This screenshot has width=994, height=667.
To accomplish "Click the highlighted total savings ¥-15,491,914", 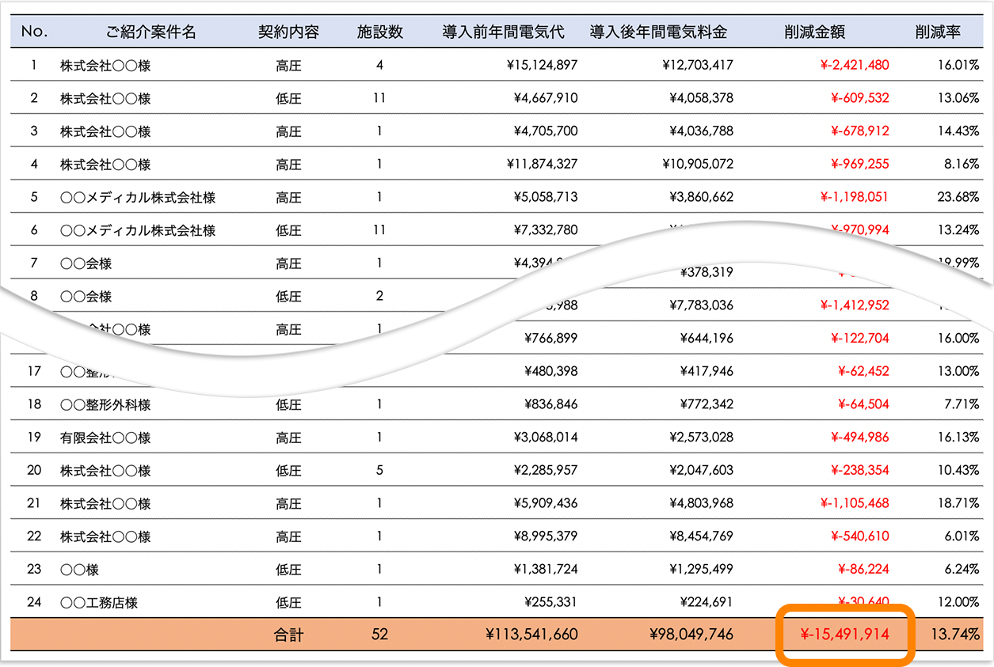I will click(x=846, y=634).
